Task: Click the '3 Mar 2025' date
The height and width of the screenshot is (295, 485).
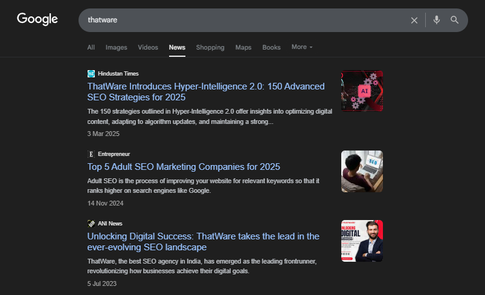Action: 103,134
